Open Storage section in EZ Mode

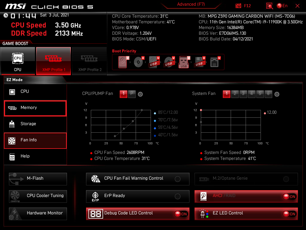pyautogui.click(x=35, y=124)
